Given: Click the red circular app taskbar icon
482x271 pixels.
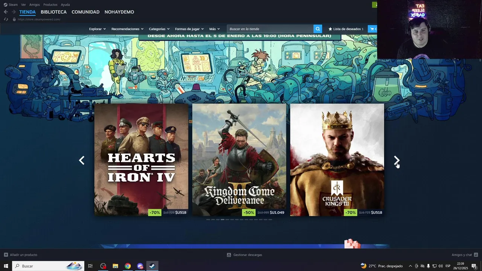Looking at the screenshot, I should coord(103,266).
